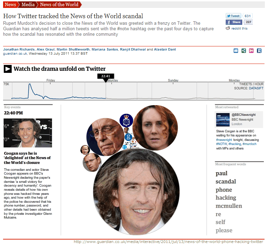The image size is (270, 244).
Task: Click the police crest bubble
Action: click(126, 120)
